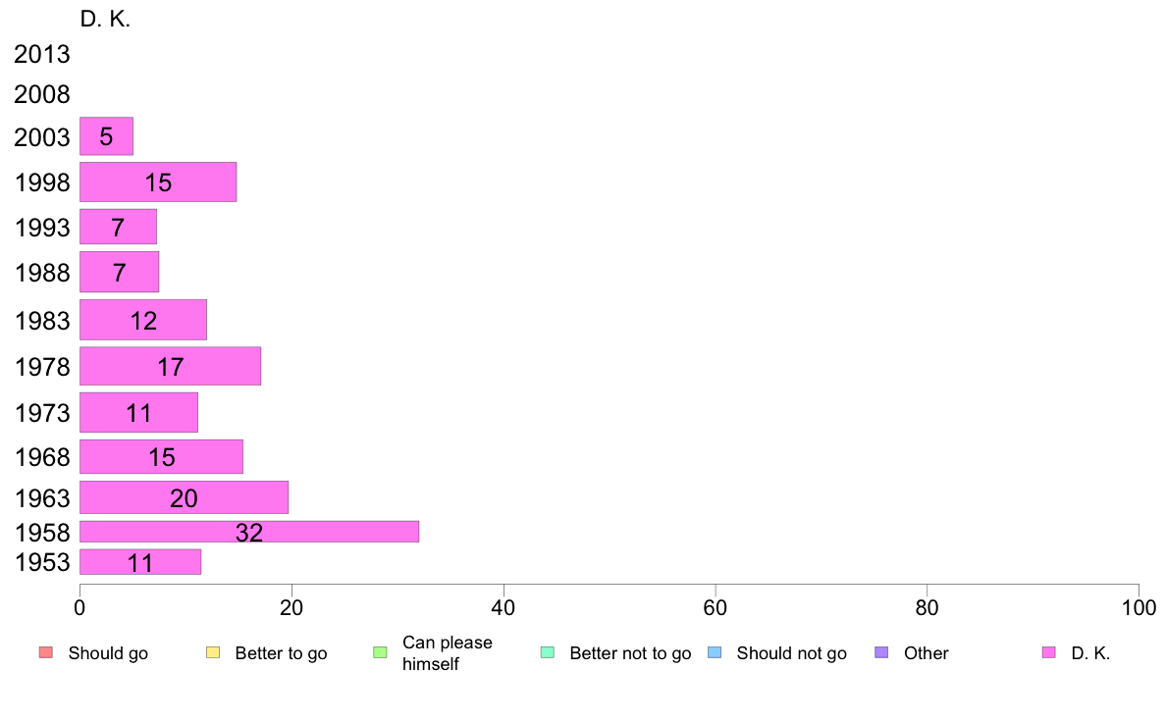This screenshot has width=1166, height=722.
Task: Click the Should not go legend swatch
Action: (715, 653)
